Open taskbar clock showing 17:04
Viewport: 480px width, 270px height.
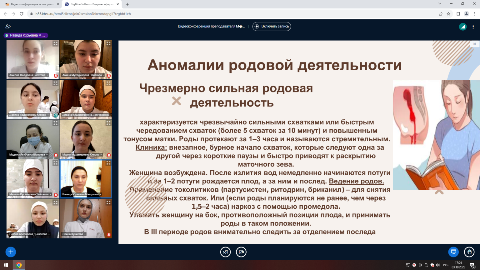coord(458,265)
